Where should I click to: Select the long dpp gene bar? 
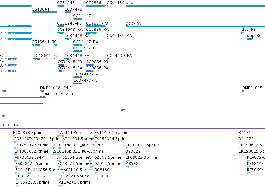pos(195,6)
